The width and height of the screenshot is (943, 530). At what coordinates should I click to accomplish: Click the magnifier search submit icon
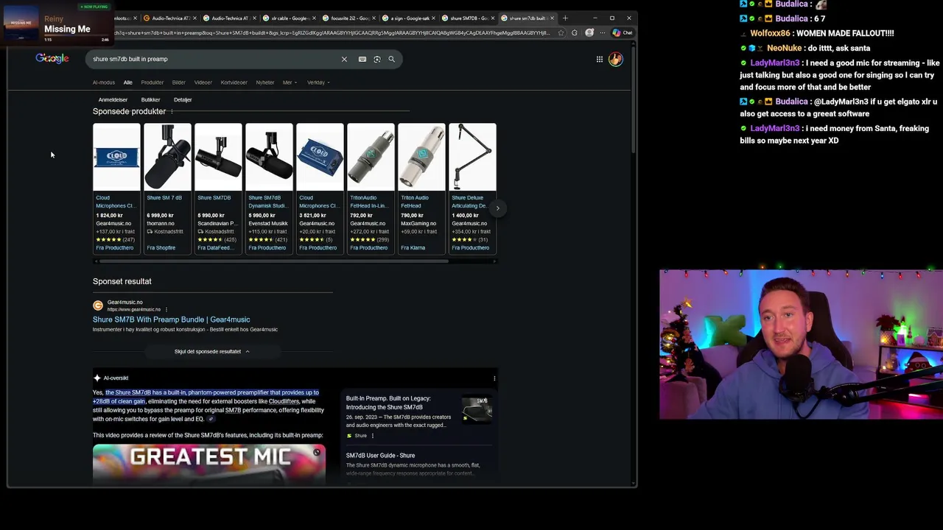pyautogui.click(x=391, y=59)
